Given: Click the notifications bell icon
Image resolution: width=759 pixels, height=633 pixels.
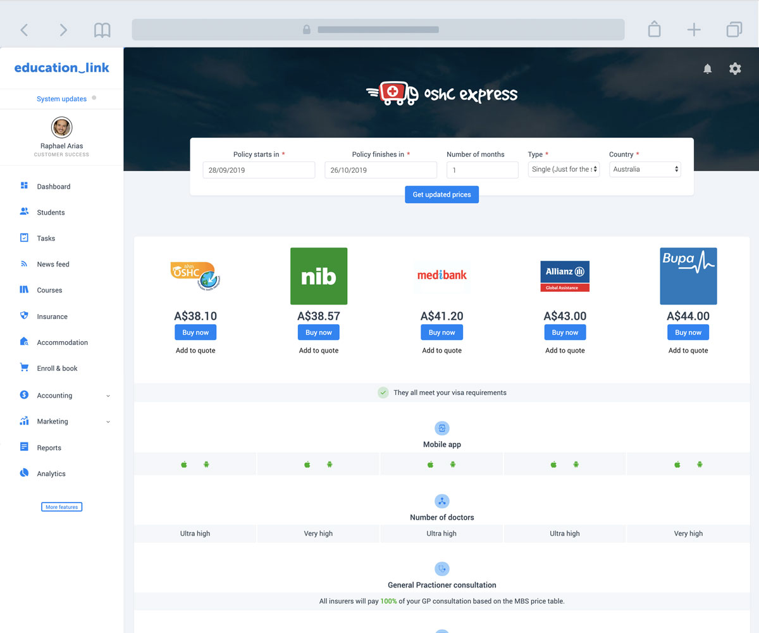Looking at the screenshot, I should [708, 69].
